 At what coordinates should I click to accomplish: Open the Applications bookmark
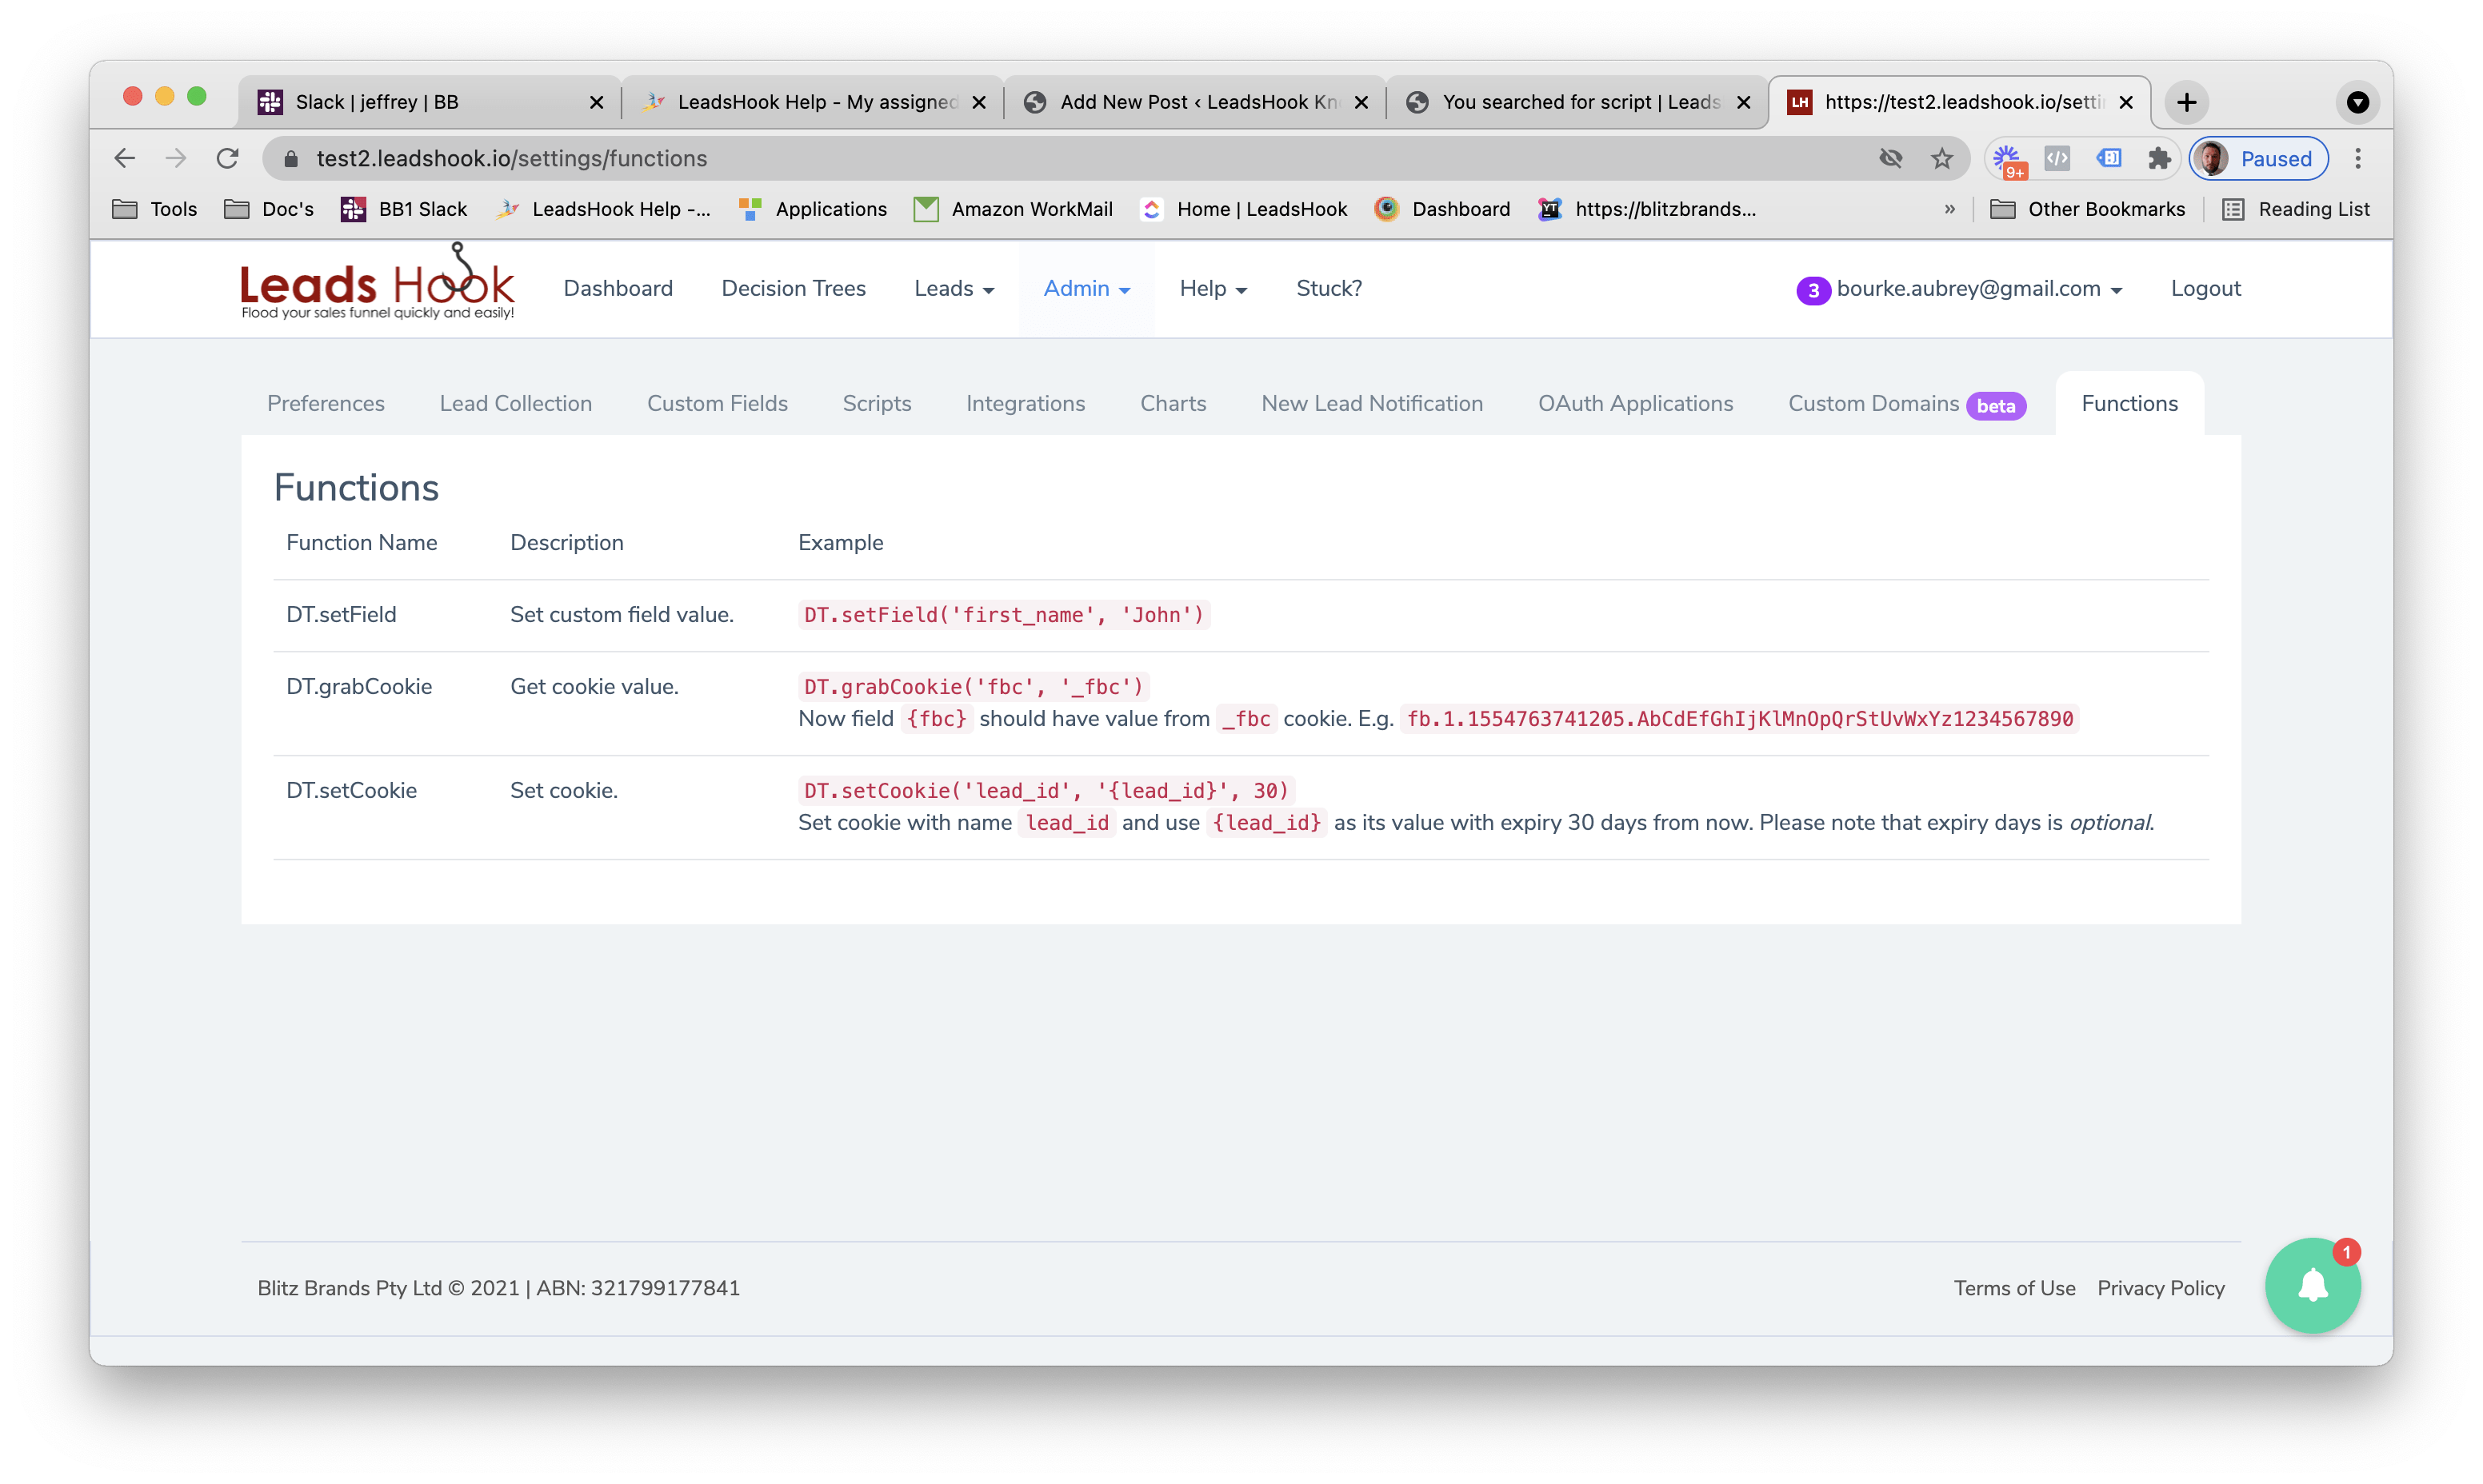click(x=812, y=209)
